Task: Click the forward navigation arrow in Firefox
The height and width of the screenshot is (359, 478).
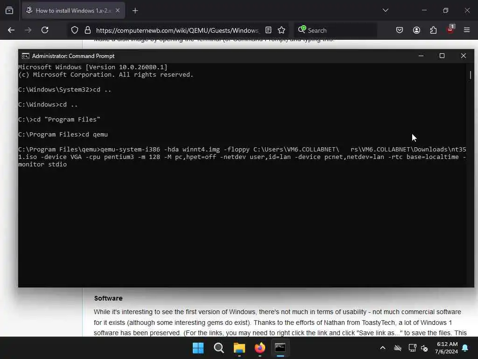Action: [x=28, y=30]
